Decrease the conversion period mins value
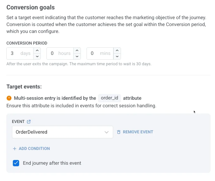215x181 pixels. 117,56
